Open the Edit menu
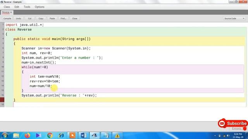The image size is (248, 139). (17, 7)
